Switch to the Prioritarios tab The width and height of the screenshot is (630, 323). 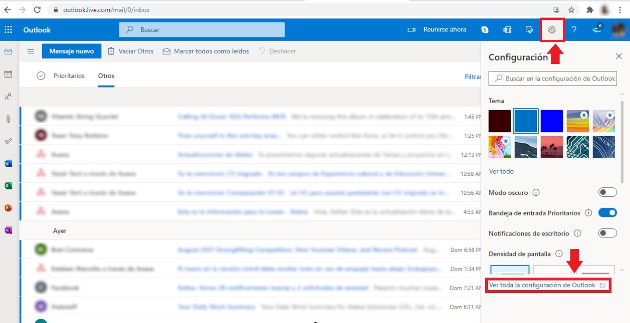[x=69, y=76]
